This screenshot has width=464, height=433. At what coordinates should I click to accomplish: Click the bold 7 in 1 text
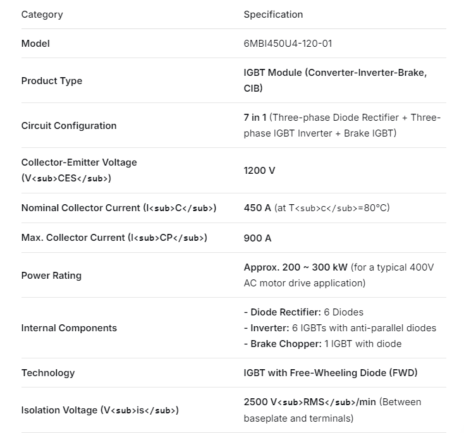pos(255,118)
